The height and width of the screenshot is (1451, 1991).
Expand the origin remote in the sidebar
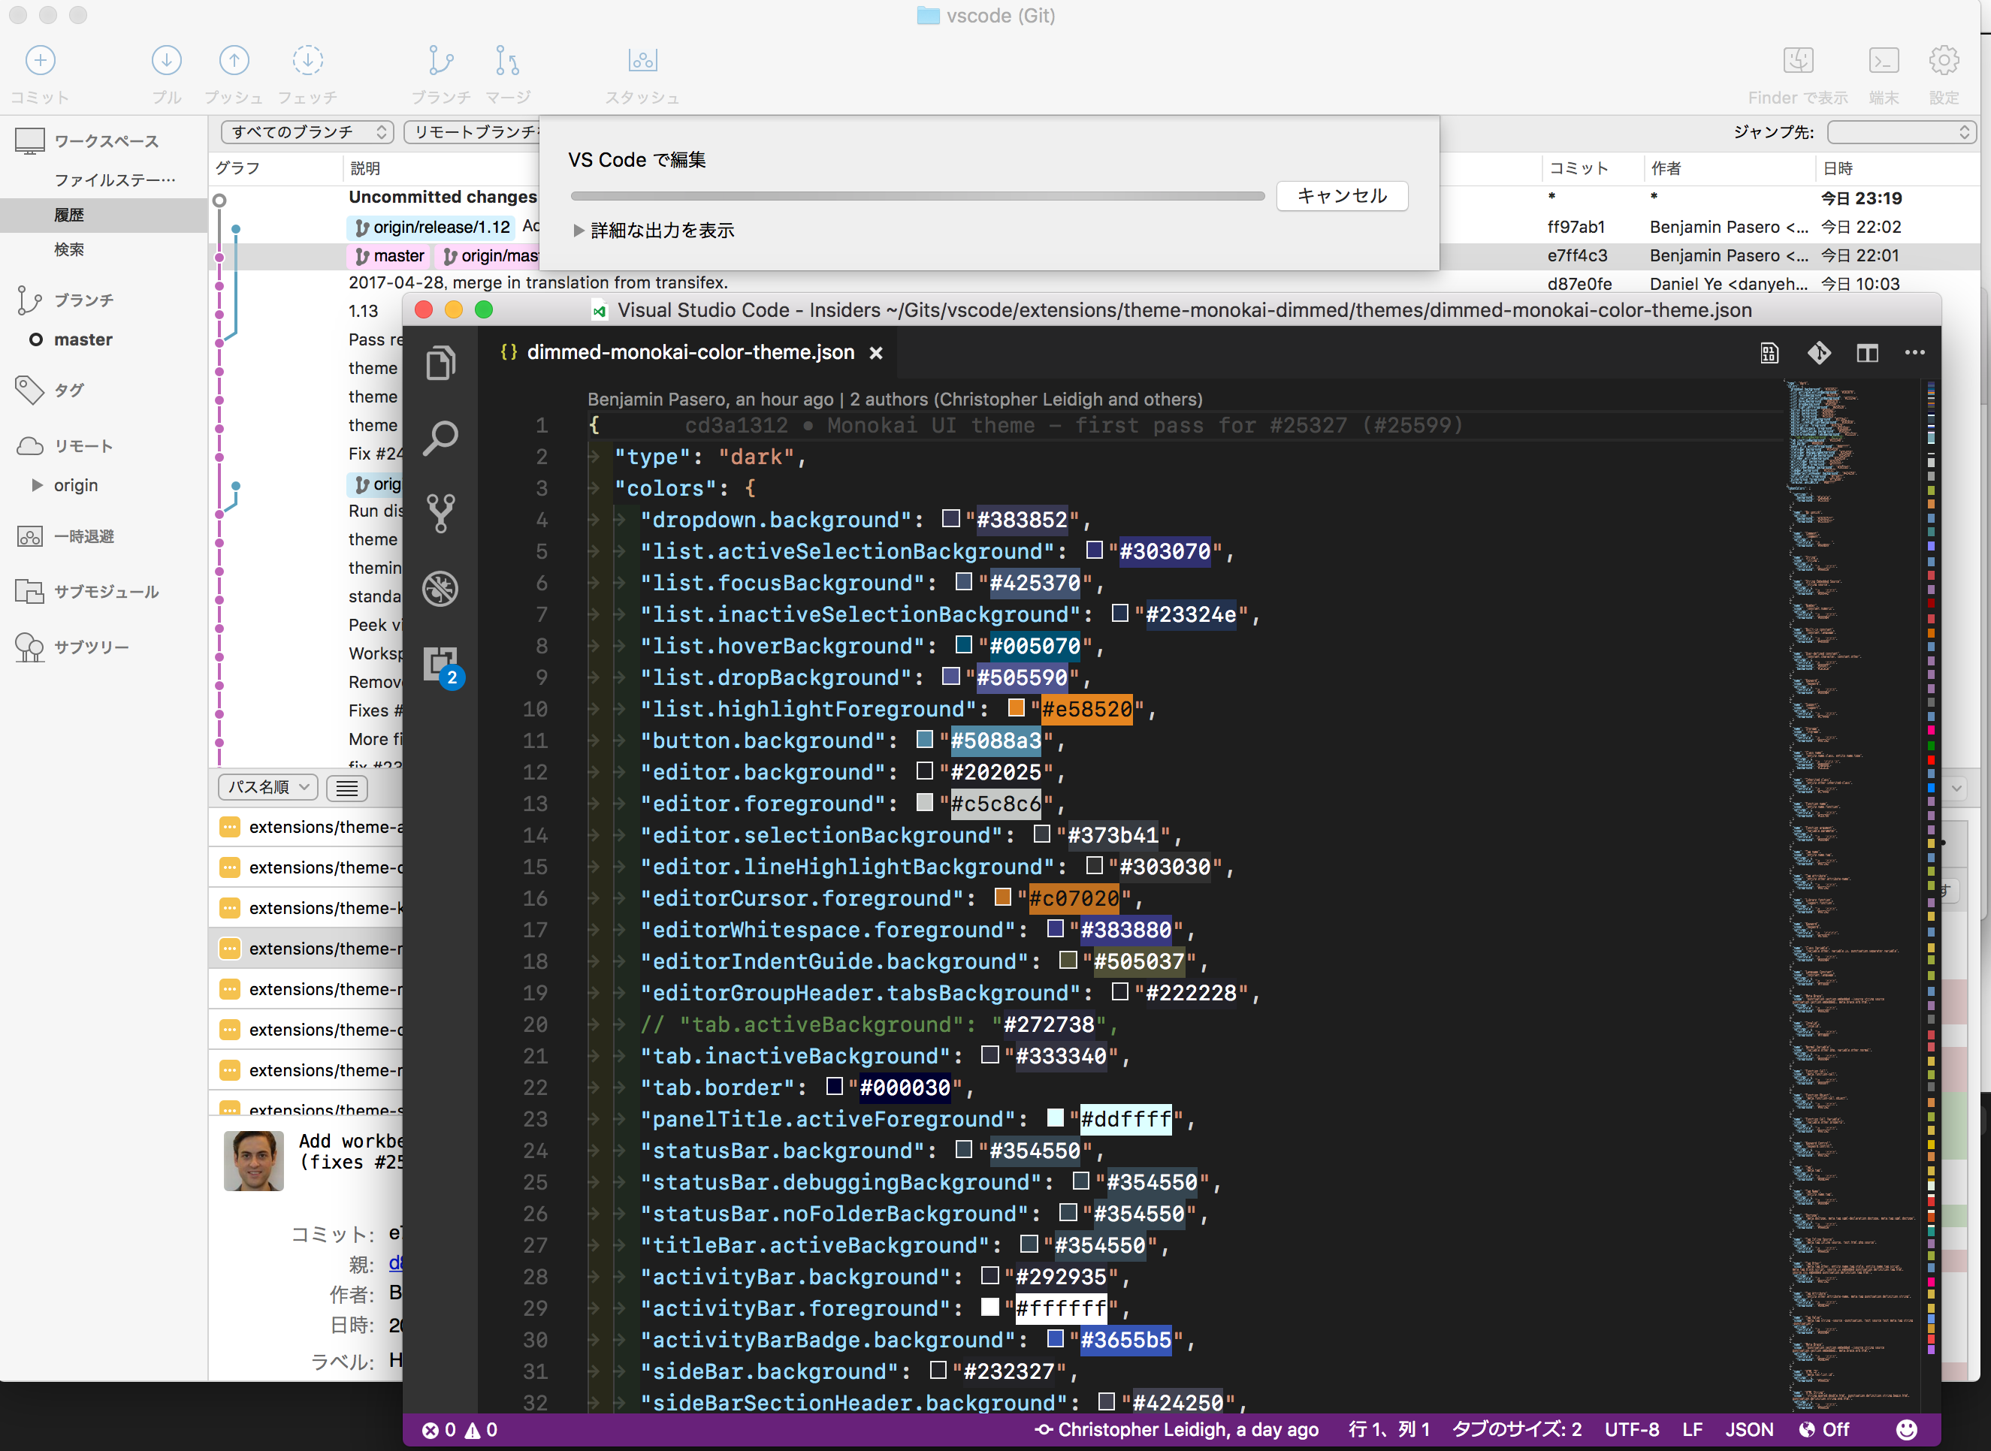[x=37, y=484]
